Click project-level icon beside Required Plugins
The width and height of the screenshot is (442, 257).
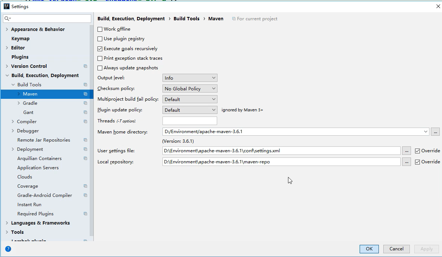point(85,214)
